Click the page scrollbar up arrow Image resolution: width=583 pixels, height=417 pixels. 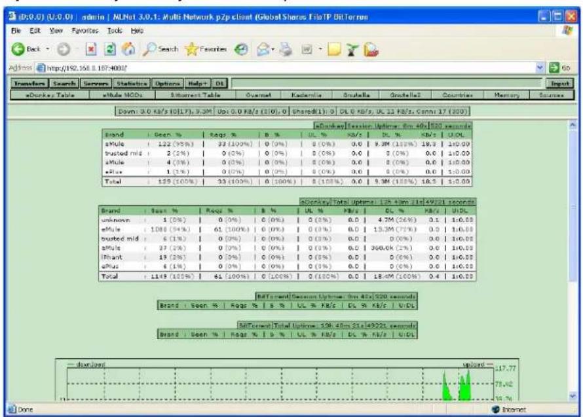[573, 125]
